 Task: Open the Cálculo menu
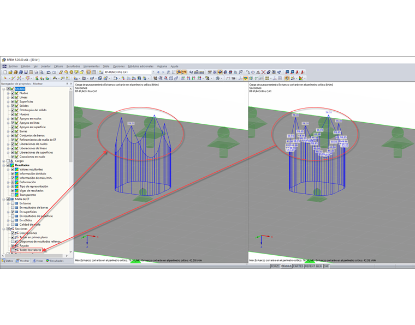(x=58, y=67)
